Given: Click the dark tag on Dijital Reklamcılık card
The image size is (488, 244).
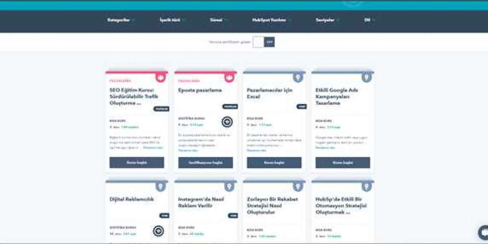Looking at the screenshot, I should (x=164, y=216).
